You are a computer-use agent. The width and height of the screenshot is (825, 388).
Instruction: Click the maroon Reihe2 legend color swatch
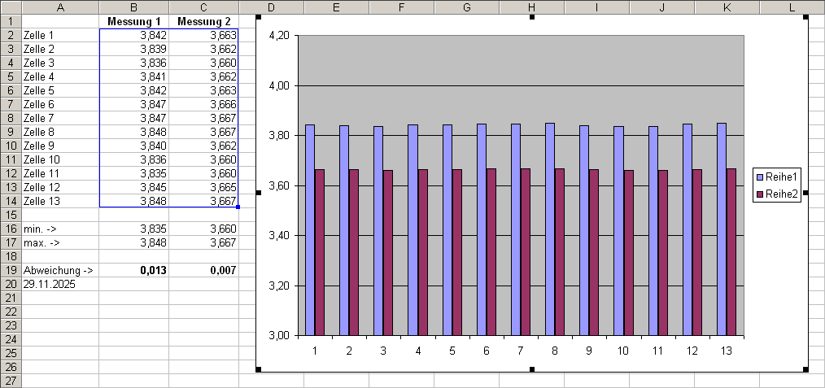click(x=760, y=195)
